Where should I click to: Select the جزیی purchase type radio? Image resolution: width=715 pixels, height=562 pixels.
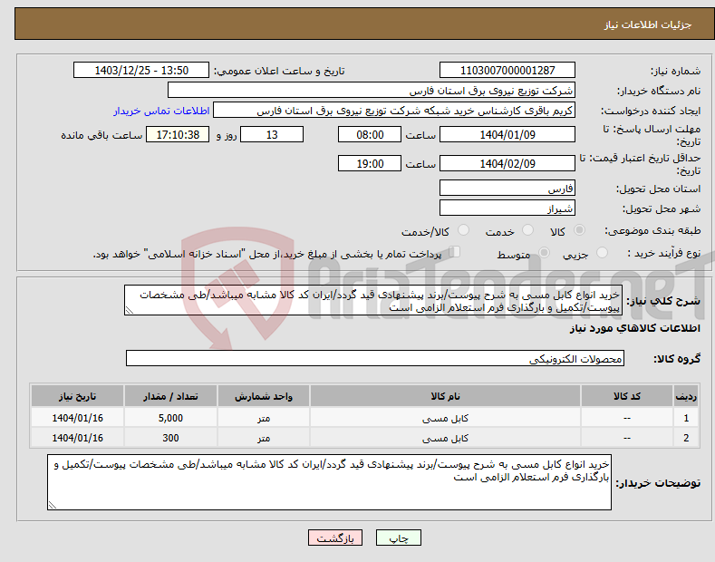click(x=602, y=252)
